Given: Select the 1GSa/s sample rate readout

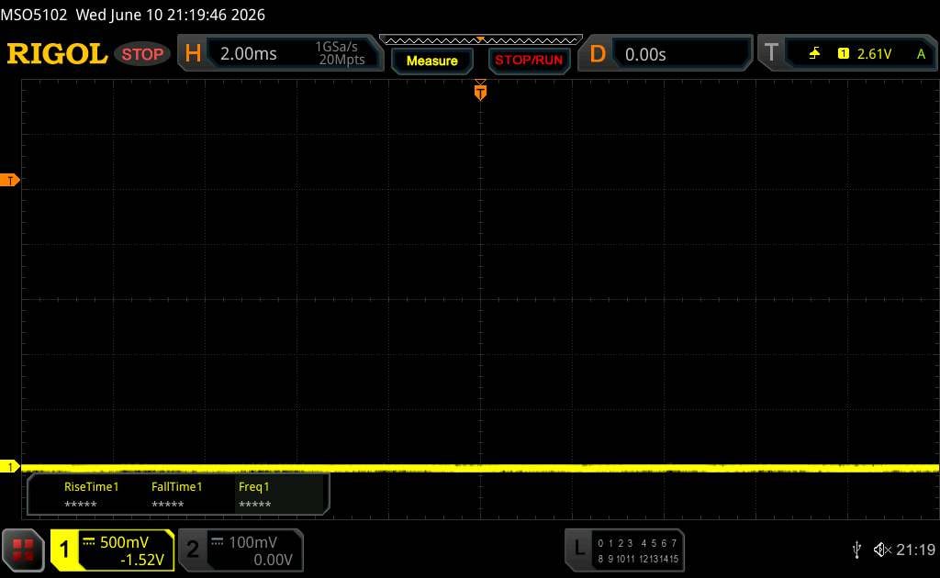Looking at the screenshot, I should (336, 47).
